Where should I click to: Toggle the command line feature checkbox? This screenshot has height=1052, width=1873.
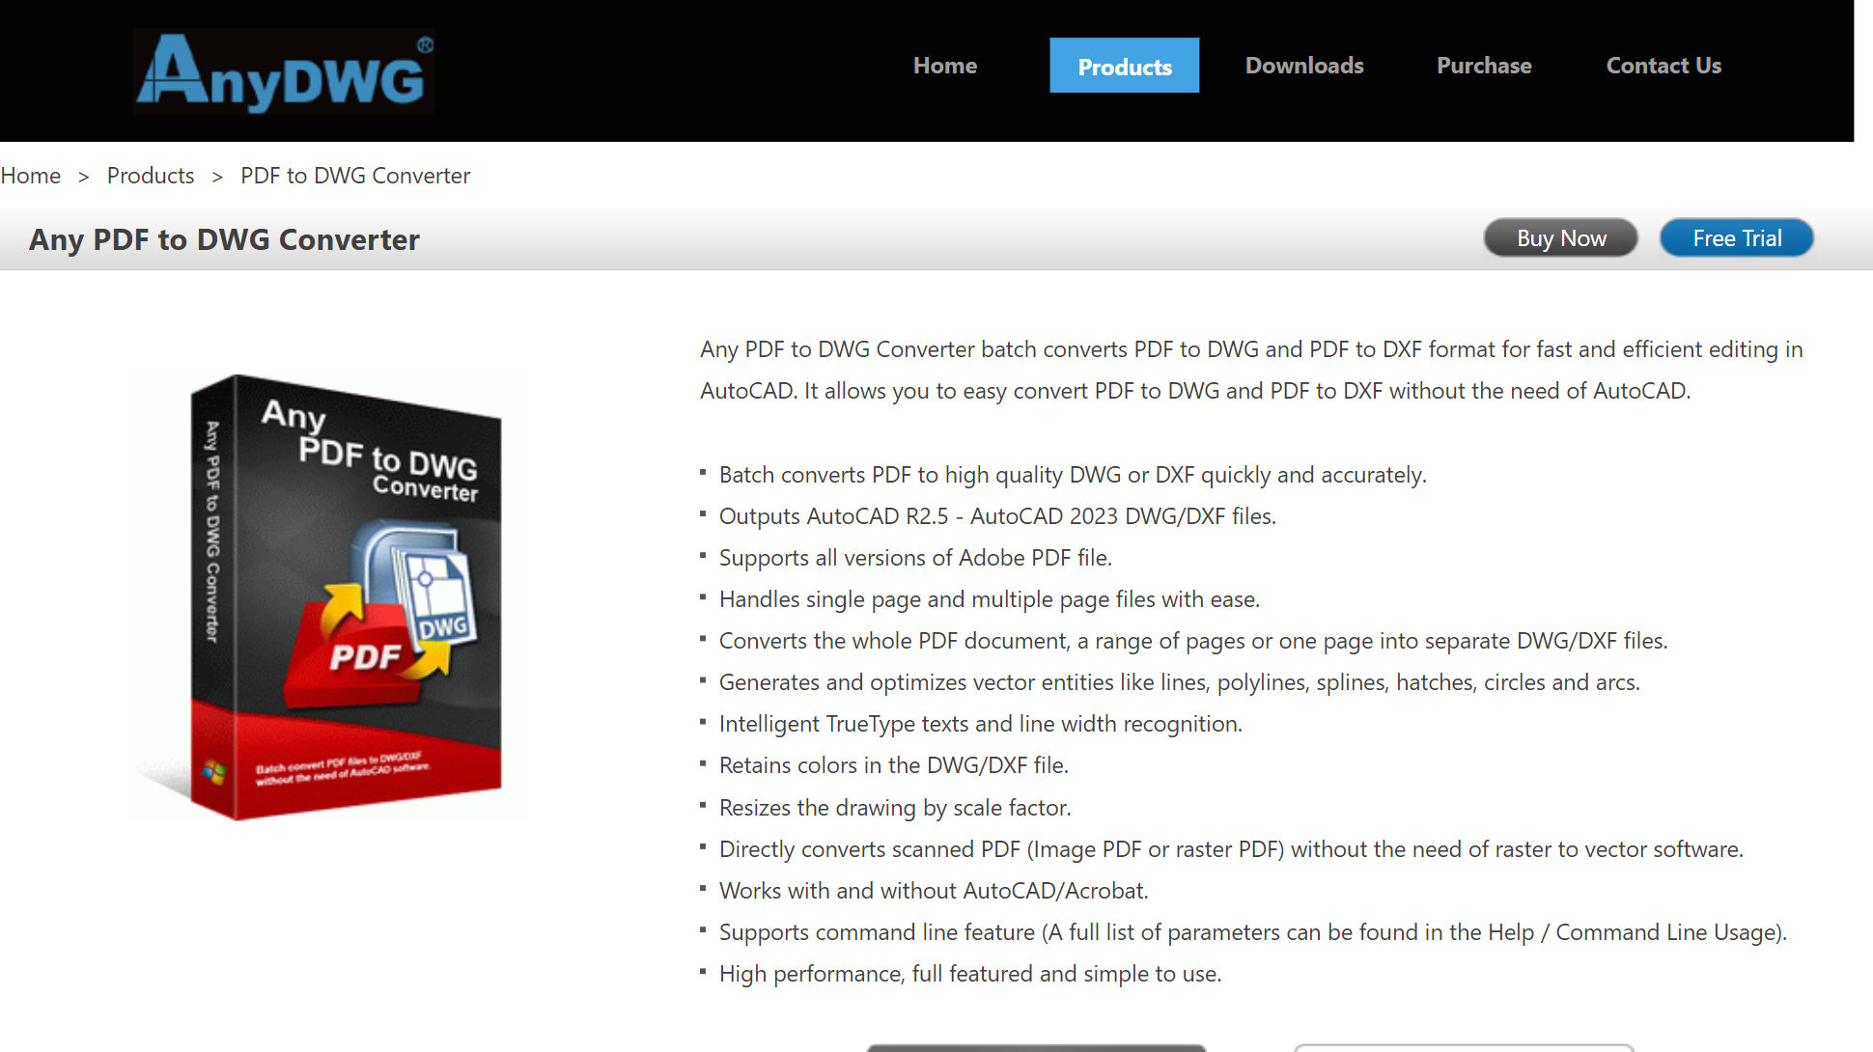coord(705,932)
